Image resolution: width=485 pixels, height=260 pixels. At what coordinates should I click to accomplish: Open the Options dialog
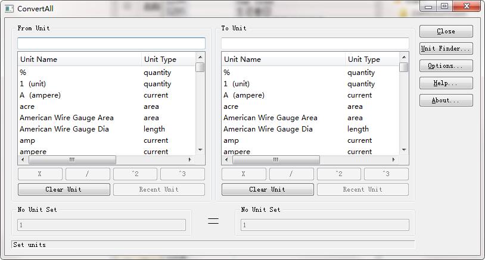(x=446, y=66)
